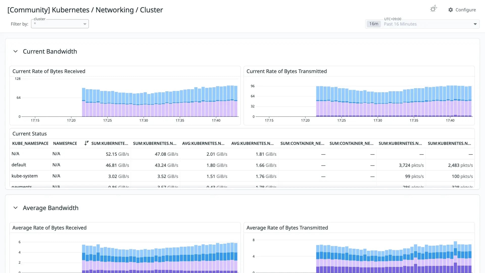Viewport: 485px width, 273px height.
Task: Open the Past 16 Minutes time range dropdown
Action: coord(422,24)
